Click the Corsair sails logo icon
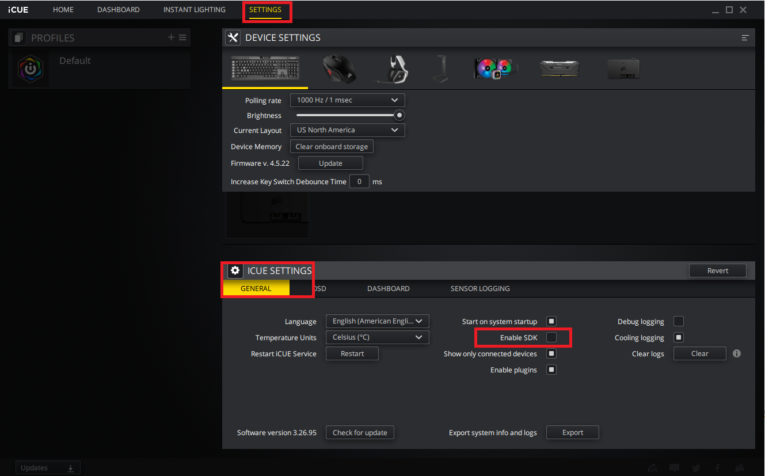This screenshot has height=476, width=765. 741,468
